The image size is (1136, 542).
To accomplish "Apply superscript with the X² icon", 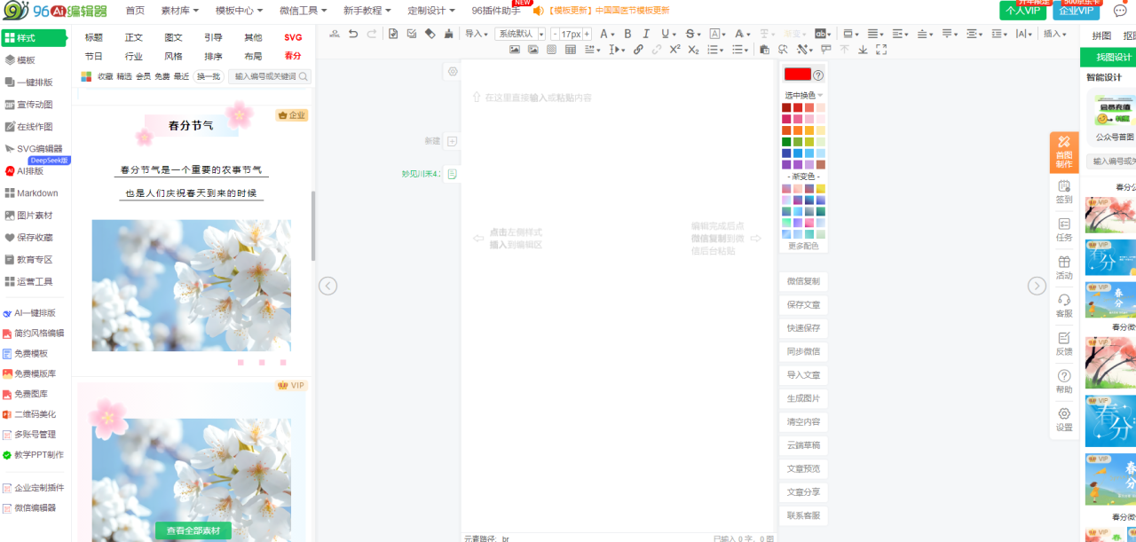I will click(x=675, y=50).
